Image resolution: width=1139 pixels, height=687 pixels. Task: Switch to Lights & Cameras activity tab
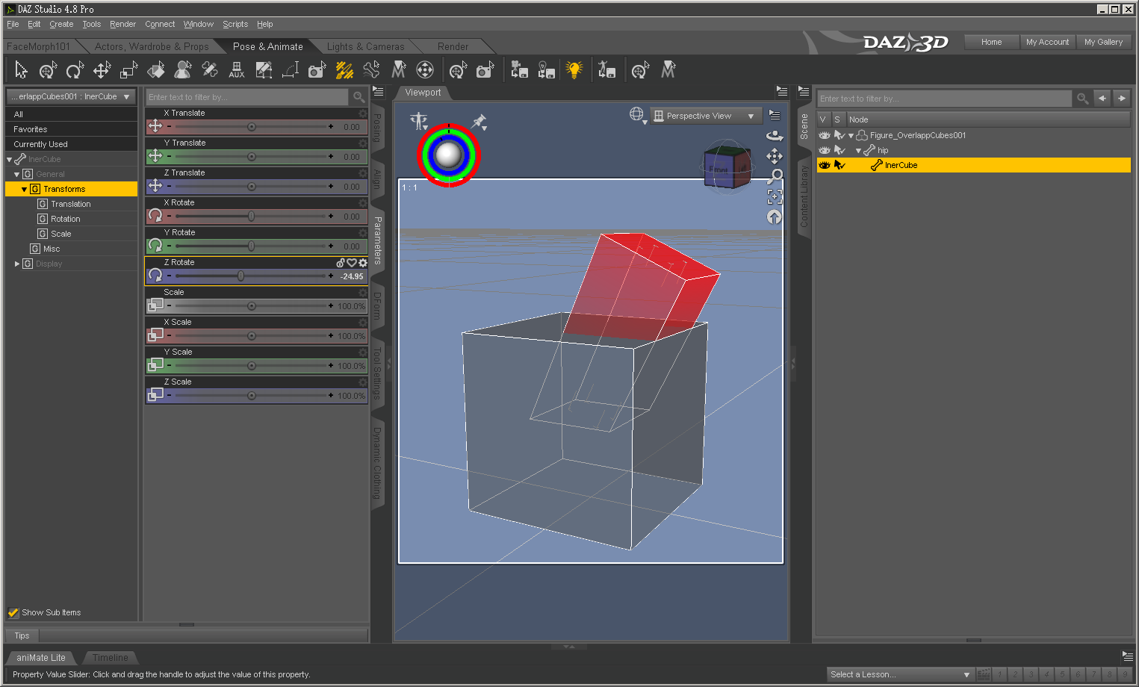365,46
